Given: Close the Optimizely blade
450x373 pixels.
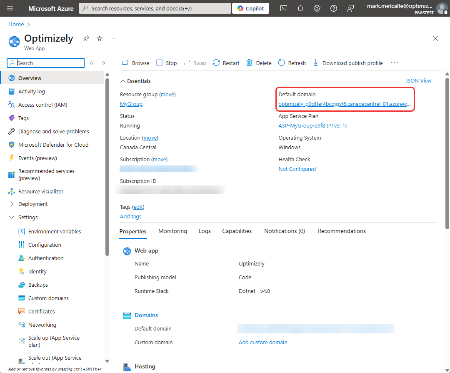Looking at the screenshot, I should click(435, 38).
